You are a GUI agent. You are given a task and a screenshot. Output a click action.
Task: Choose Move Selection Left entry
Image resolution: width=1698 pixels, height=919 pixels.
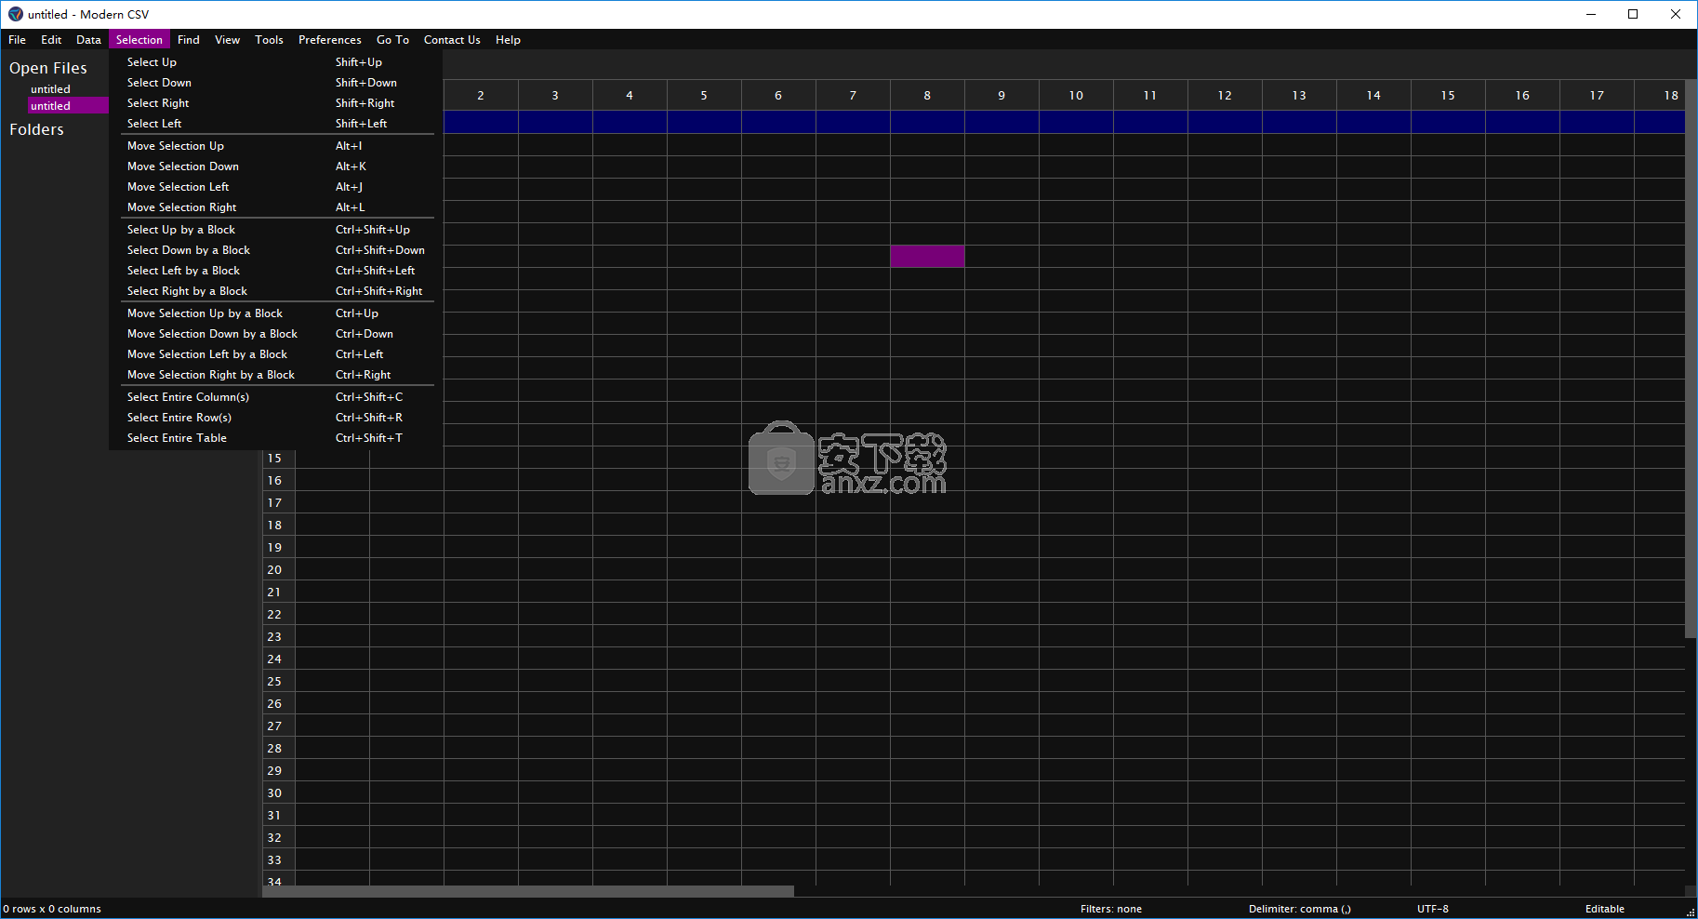click(277, 187)
